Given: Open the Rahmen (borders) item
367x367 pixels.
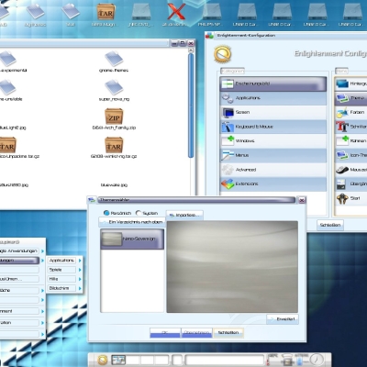Looking at the screenshot, I should (350, 141).
